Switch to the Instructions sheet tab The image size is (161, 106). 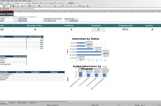32,103
